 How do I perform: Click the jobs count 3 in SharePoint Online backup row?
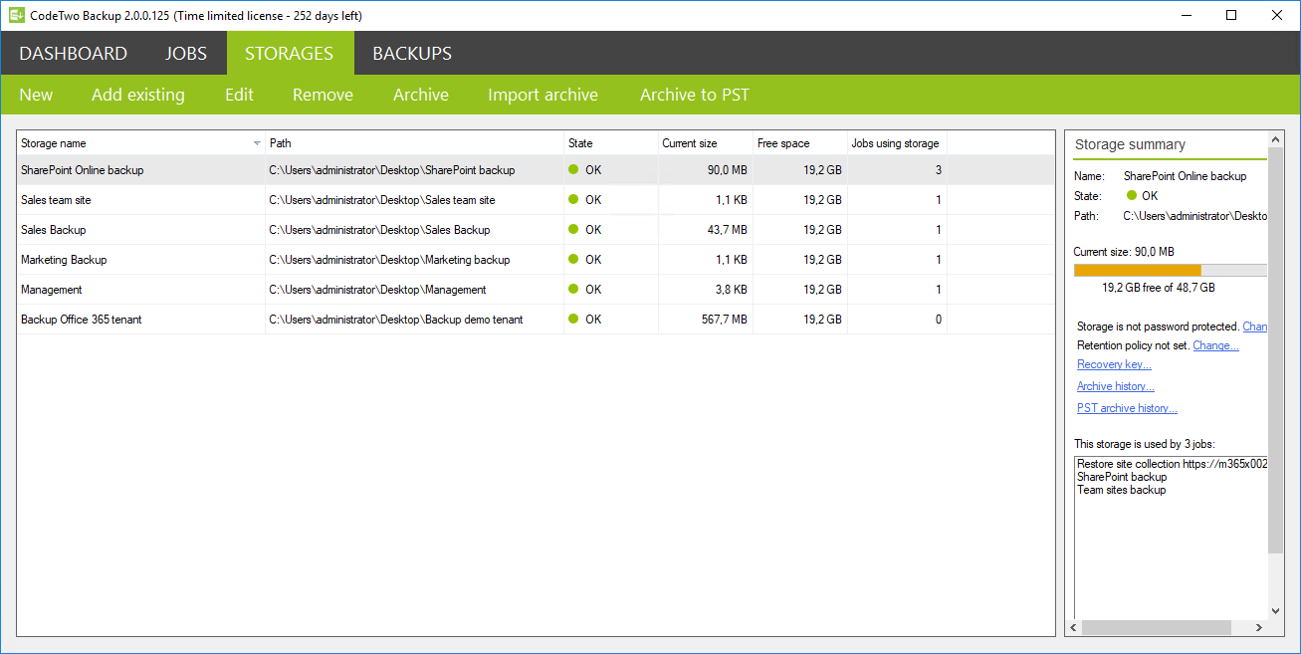(938, 170)
